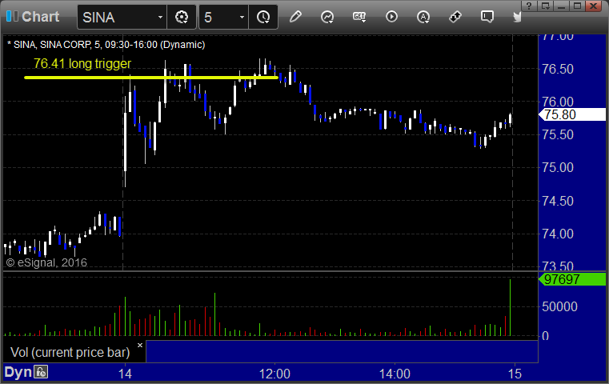Screen dimensions: 609x384
Task: Open the SINA symbol dropdown arrow
Action: click(x=160, y=17)
